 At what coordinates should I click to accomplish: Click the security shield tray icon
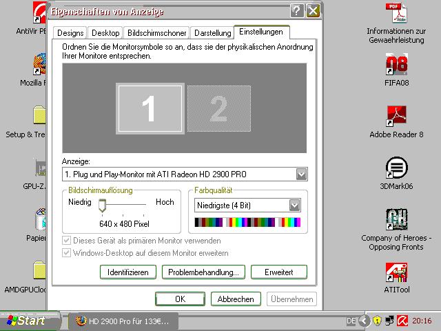pyautogui.click(x=377, y=321)
